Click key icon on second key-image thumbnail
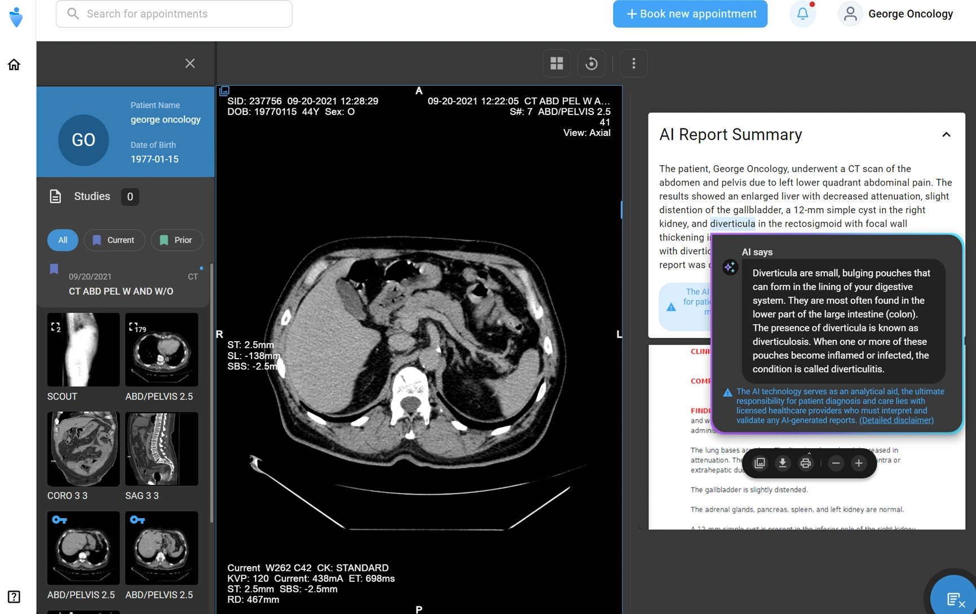The image size is (976, 614). [137, 520]
